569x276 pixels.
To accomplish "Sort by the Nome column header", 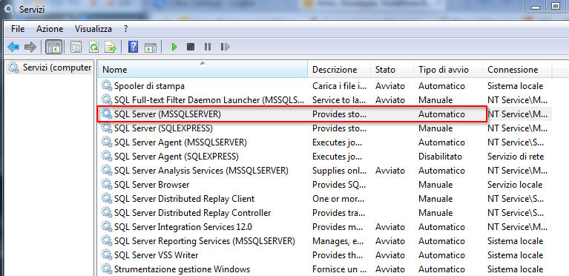I will point(203,69).
